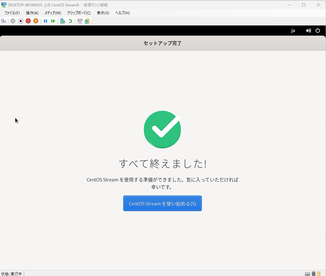Open the volume speaker icon in top bar
This screenshot has width=326, height=276.
coord(308,31)
